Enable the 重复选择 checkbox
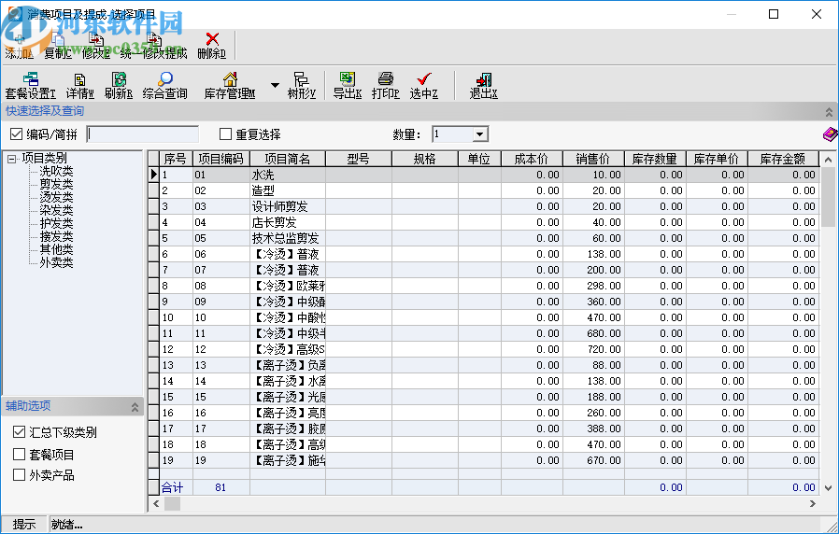The width and height of the screenshot is (839, 534). 225,134
